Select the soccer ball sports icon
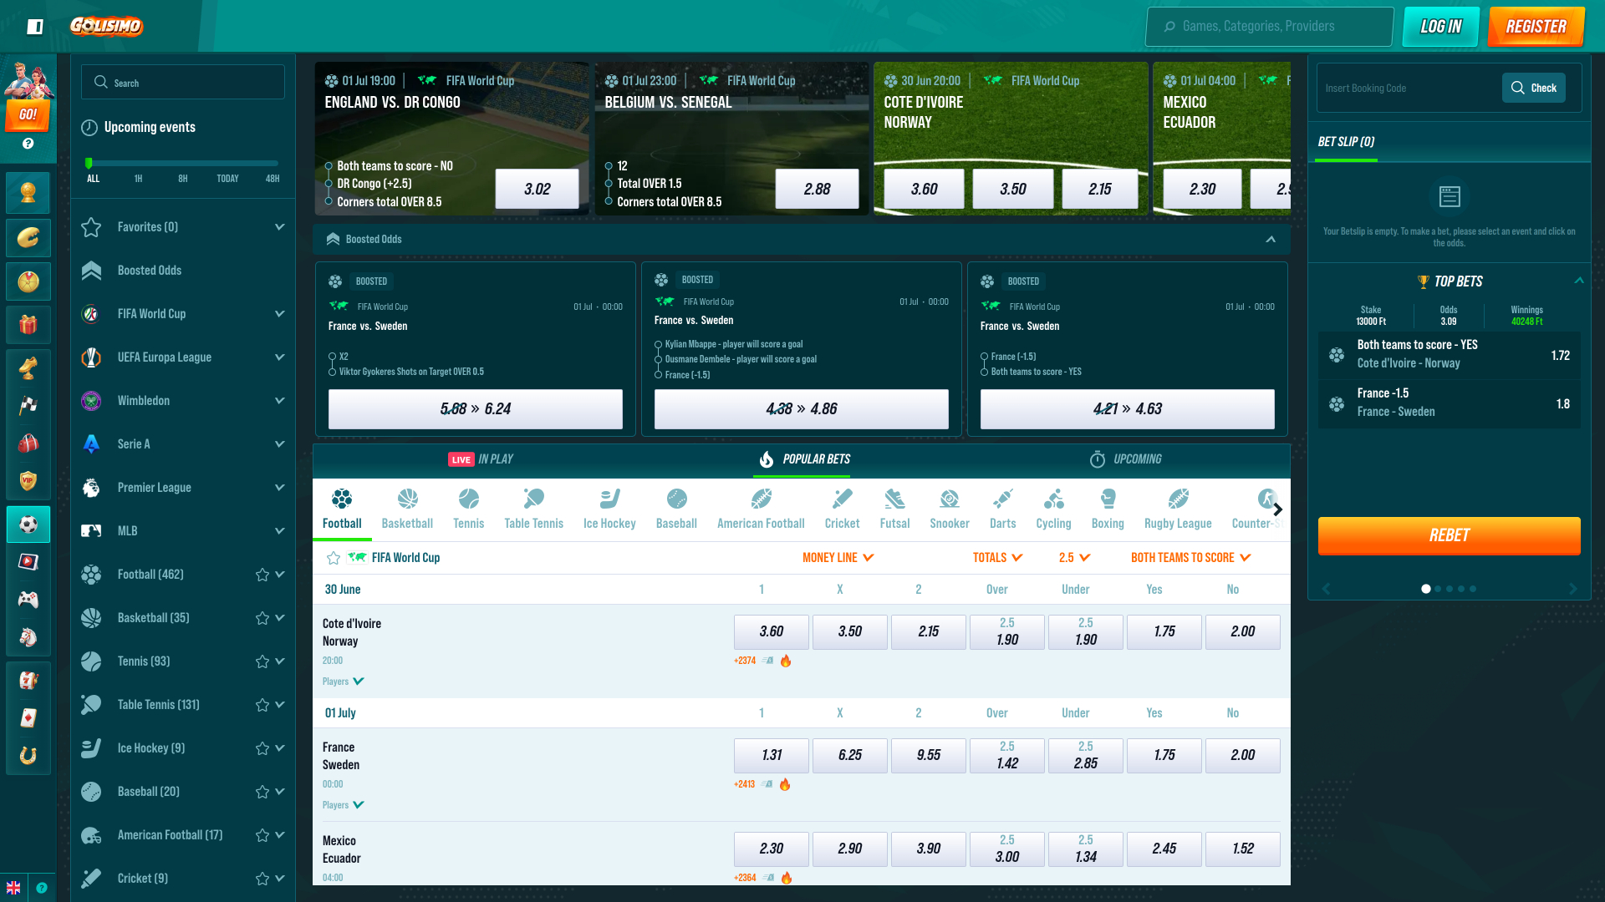 coord(28,524)
